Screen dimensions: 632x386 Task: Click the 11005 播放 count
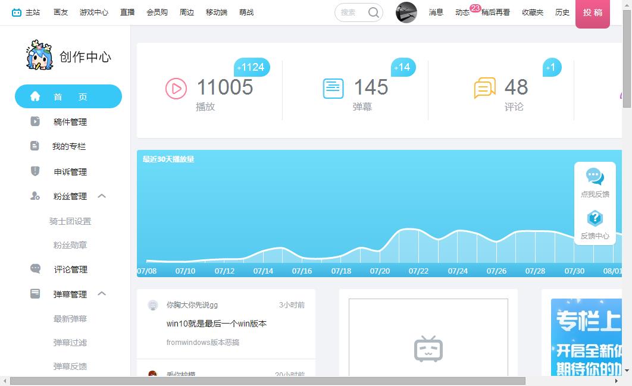[225, 87]
